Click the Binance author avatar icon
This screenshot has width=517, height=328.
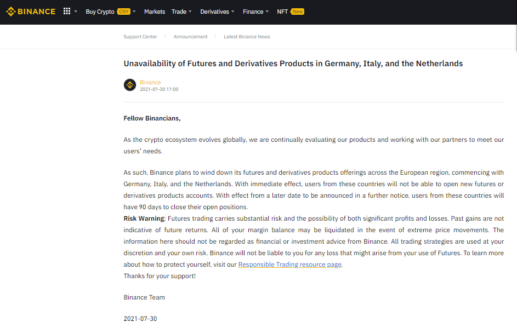(130, 85)
